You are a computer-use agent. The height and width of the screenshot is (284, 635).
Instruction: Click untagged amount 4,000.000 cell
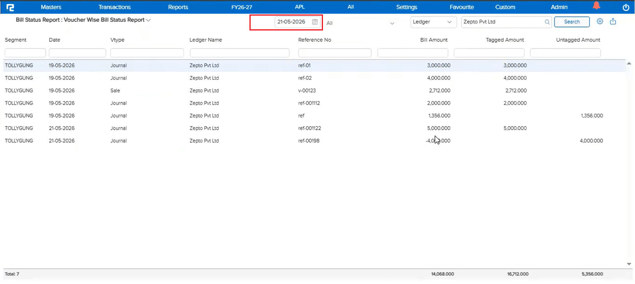coord(591,141)
